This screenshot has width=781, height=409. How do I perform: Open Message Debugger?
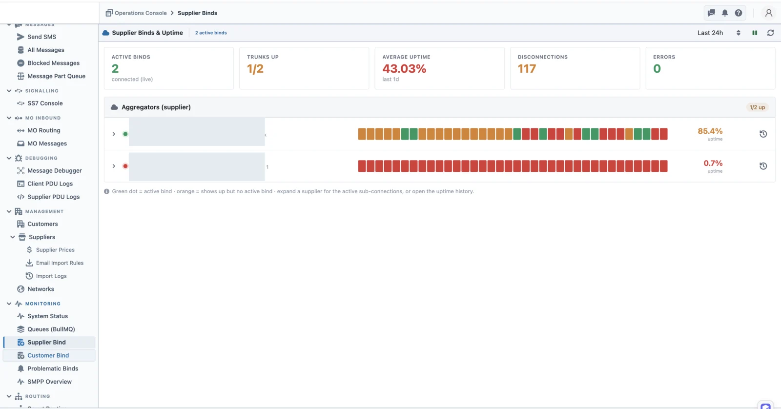pos(54,171)
